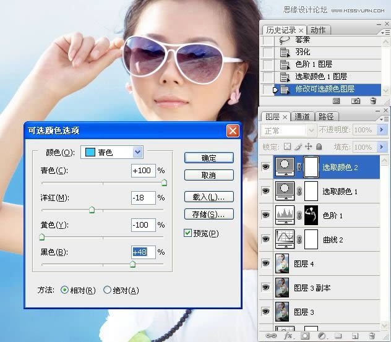Image resolution: width=391 pixels, height=342 pixels.
Task: Create a new snapshot with camera icon
Action: point(356,100)
